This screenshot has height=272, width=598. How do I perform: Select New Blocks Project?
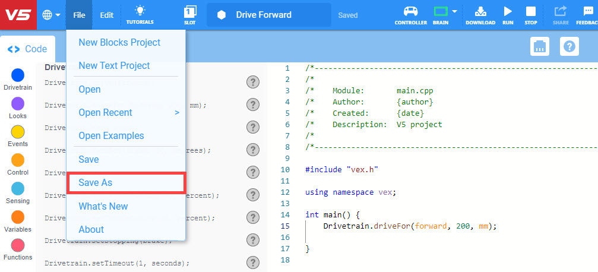(119, 43)
